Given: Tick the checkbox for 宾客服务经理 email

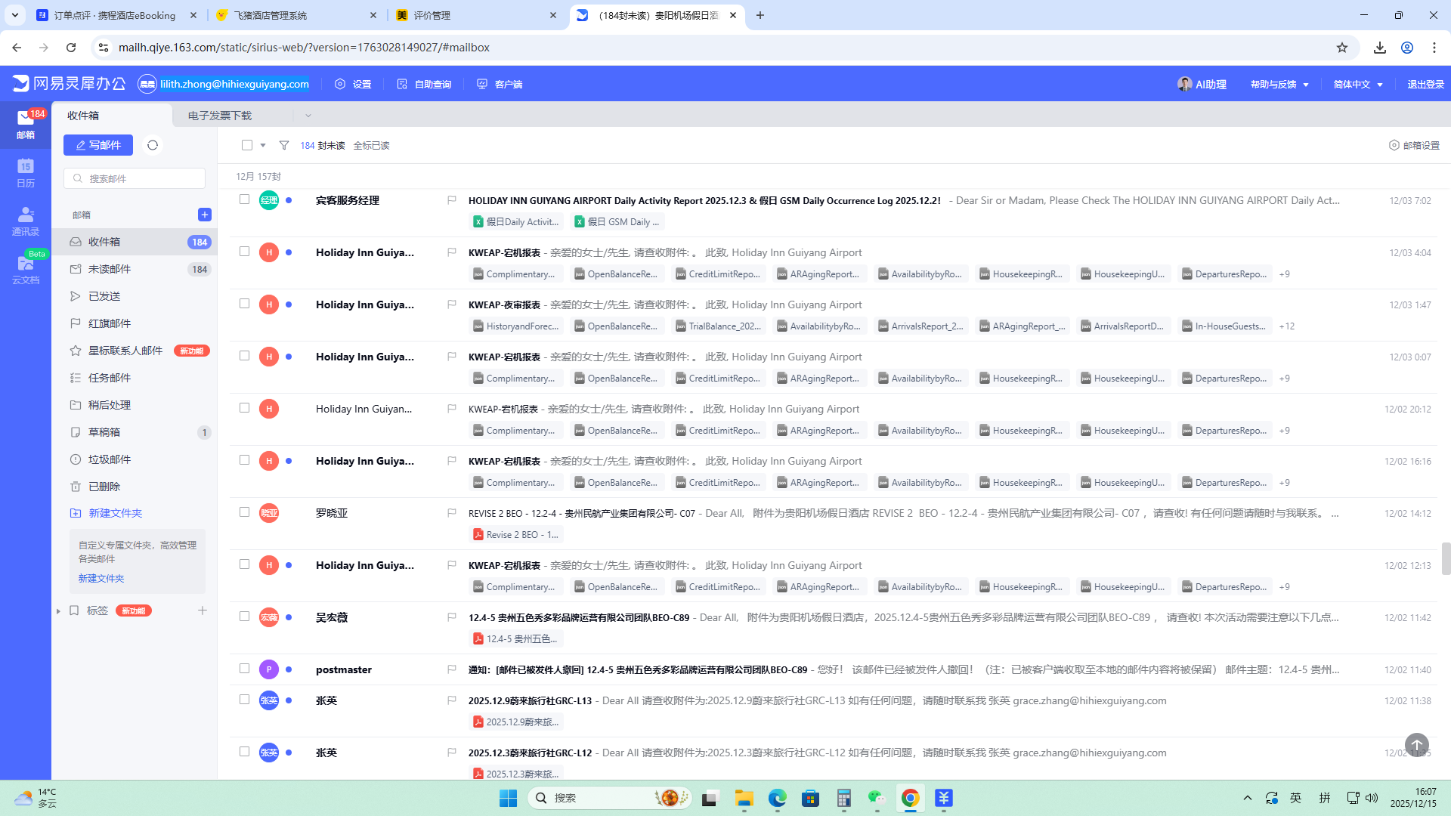Looking at the screenshot, I should pos(244,199).
